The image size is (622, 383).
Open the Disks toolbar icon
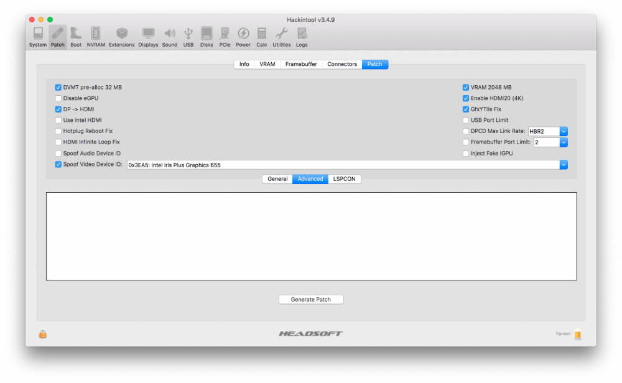click(x=207, y=37)
